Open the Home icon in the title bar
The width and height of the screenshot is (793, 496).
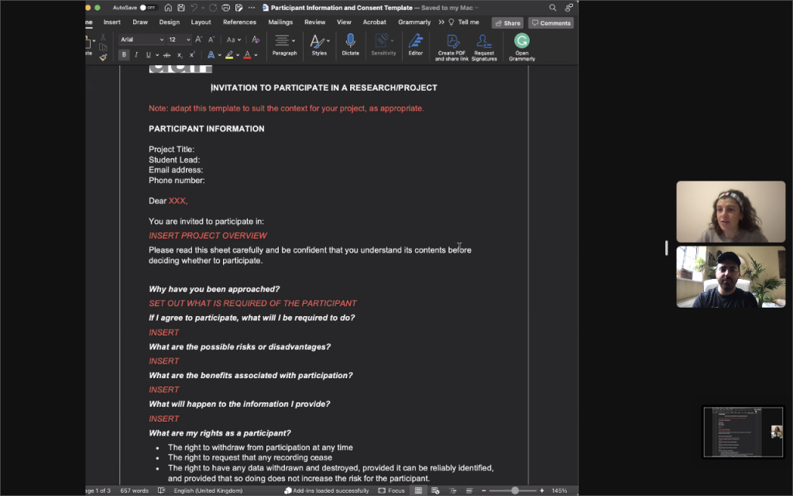(168, 8)
